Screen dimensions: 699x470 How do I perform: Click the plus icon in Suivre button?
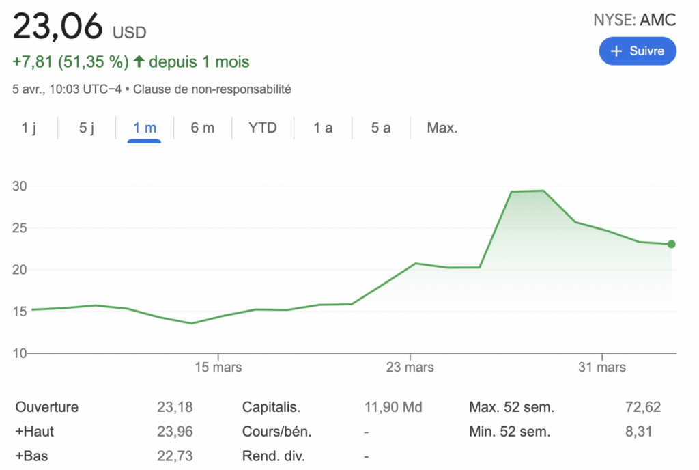pyautogui.click(x=616, y=51)
